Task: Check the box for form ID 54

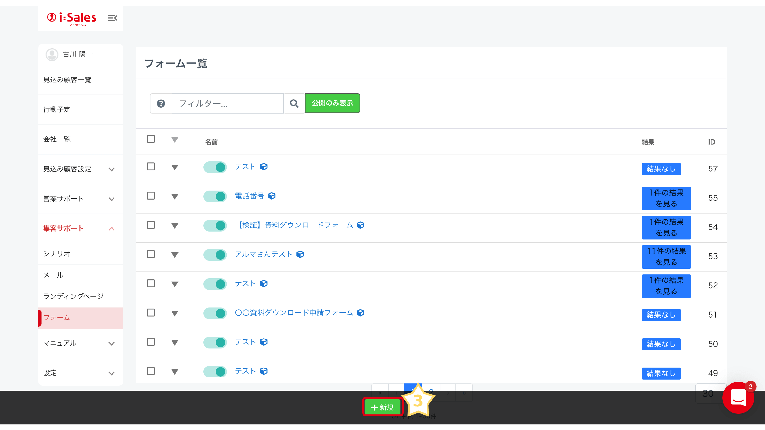Action: (x=151, y=225)
